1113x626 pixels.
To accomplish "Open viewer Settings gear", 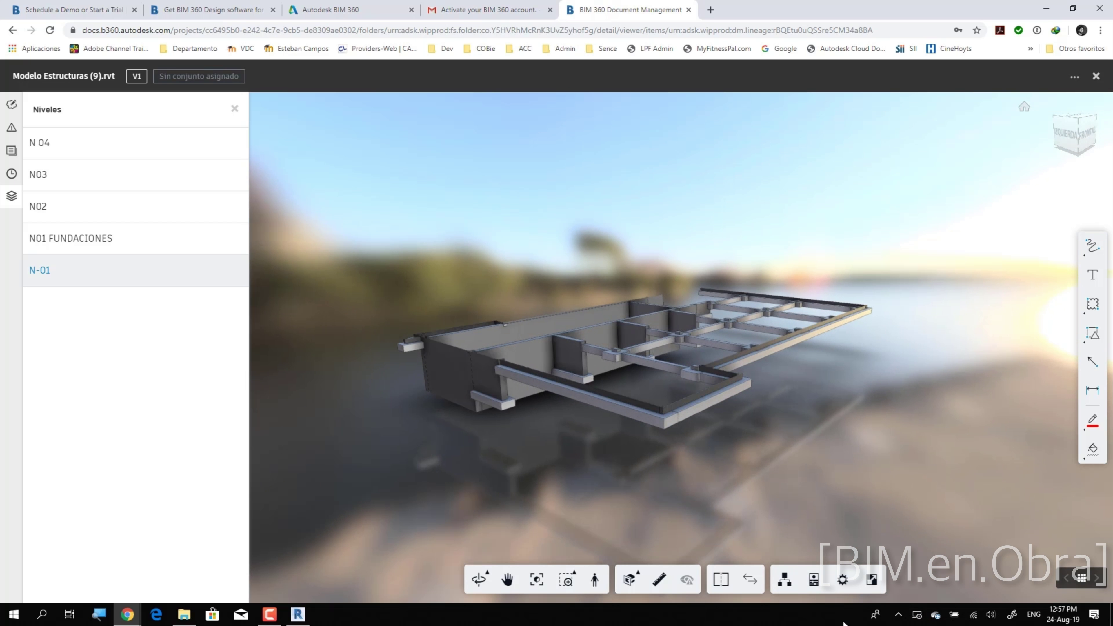I will 842,579.
